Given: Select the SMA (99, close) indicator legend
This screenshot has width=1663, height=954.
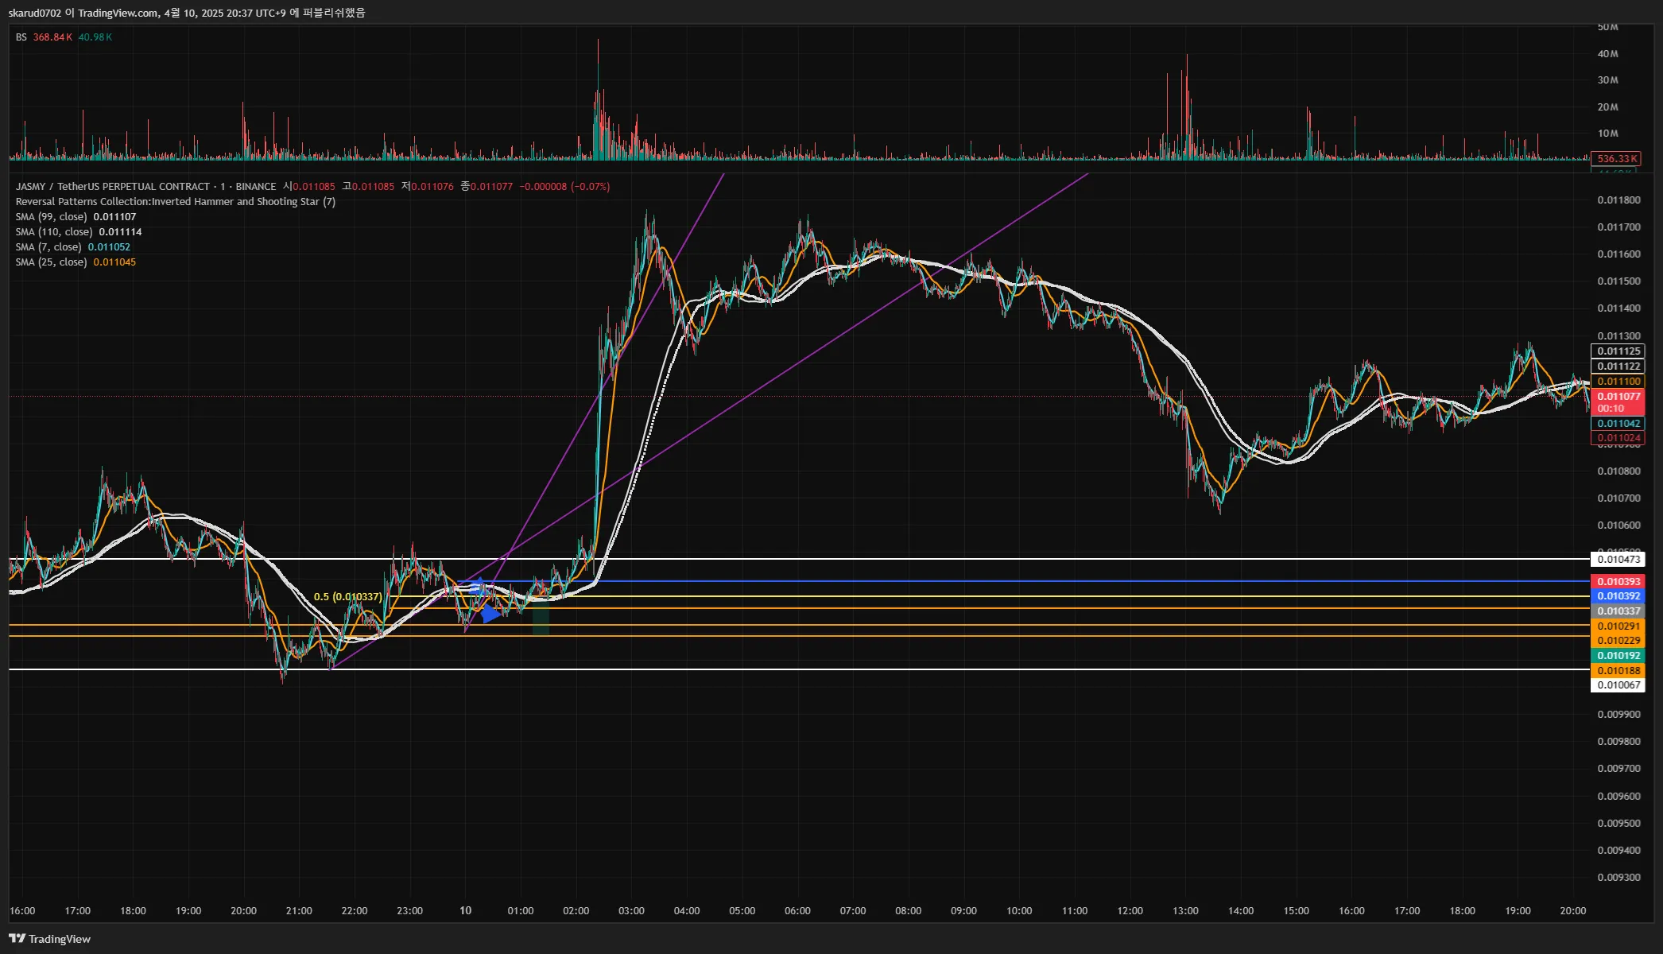Looking at the screenshot, I should (76, 216).
